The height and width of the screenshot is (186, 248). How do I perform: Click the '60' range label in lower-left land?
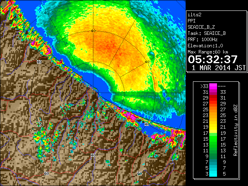(x=46, y=174)
